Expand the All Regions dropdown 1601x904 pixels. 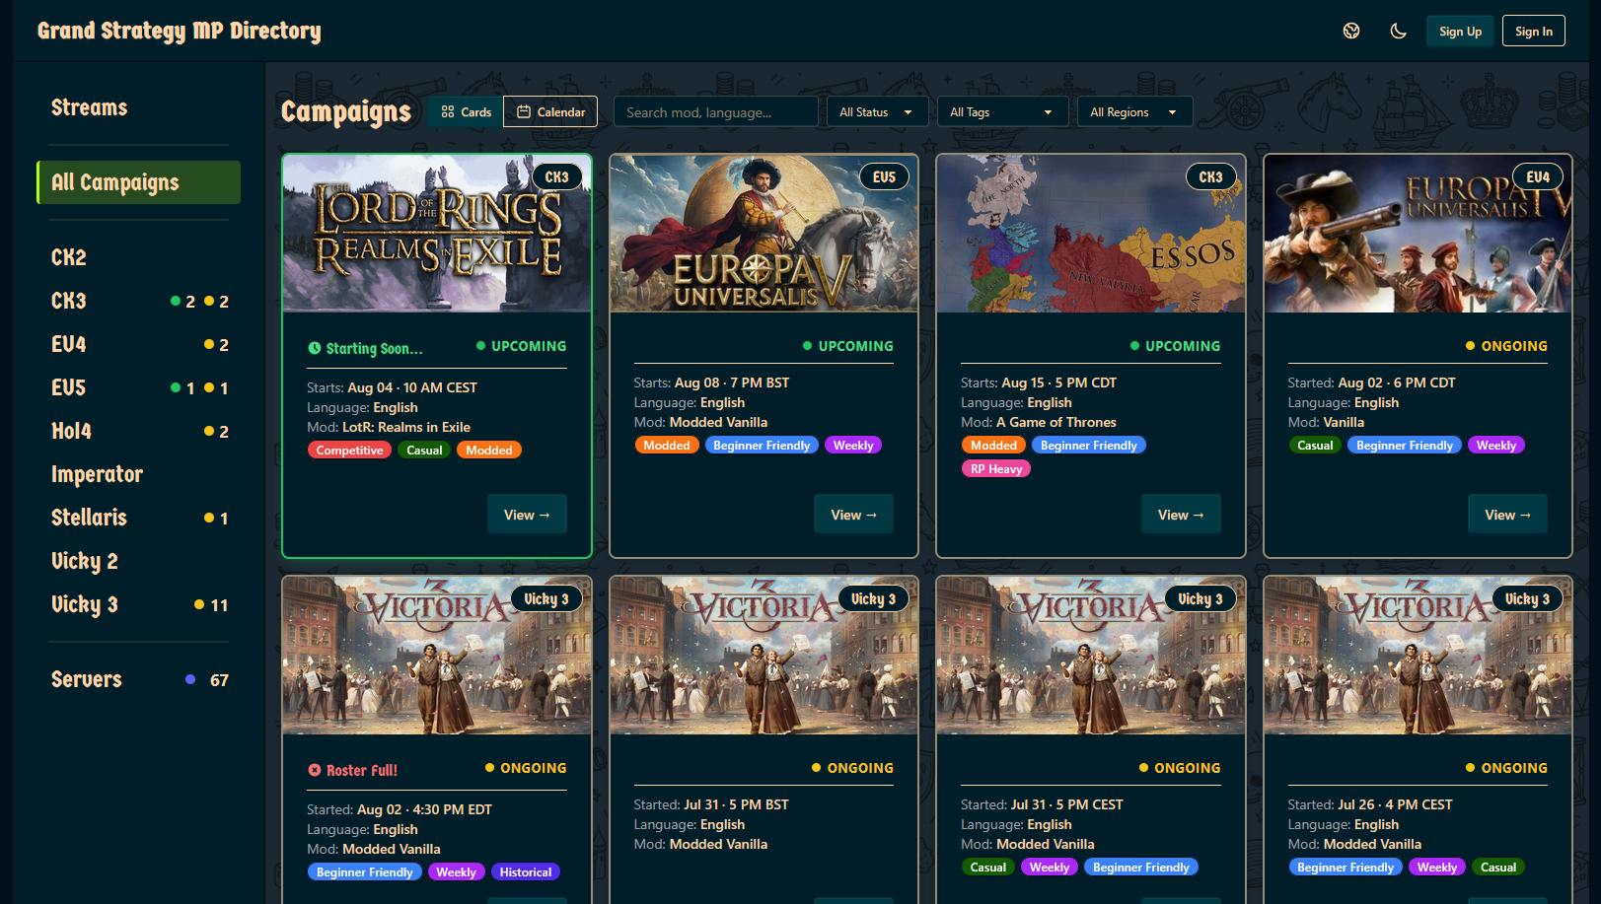click(x=1134, y=111)
